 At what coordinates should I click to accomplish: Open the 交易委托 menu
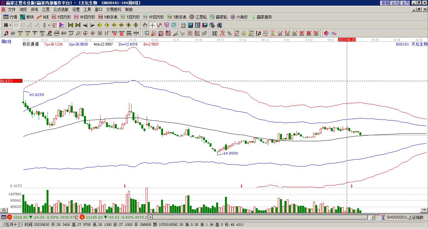pyautogui.click(x=114, y=10)
